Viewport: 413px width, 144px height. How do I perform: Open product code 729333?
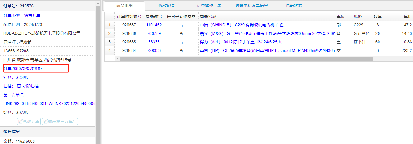[x=154, y=50]
